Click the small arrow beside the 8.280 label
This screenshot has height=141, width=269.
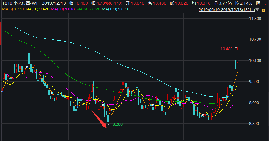[x=110, y=124]
